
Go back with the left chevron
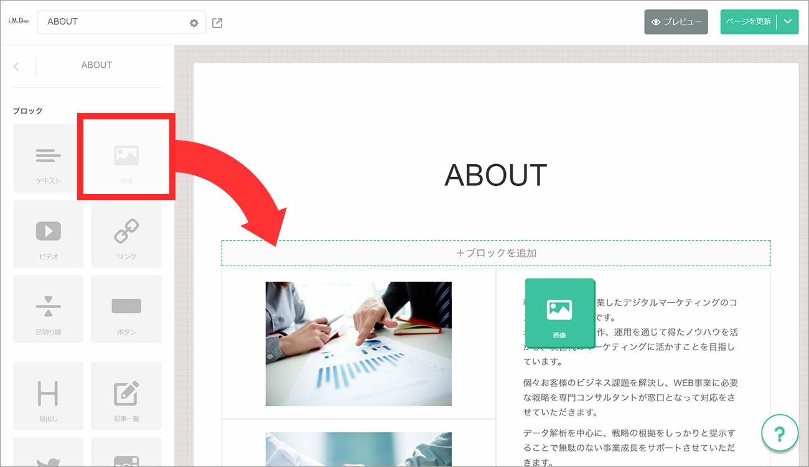pyautogui.click(x=16, y=66)
